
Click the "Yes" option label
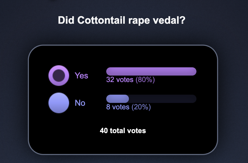[81, 76]
